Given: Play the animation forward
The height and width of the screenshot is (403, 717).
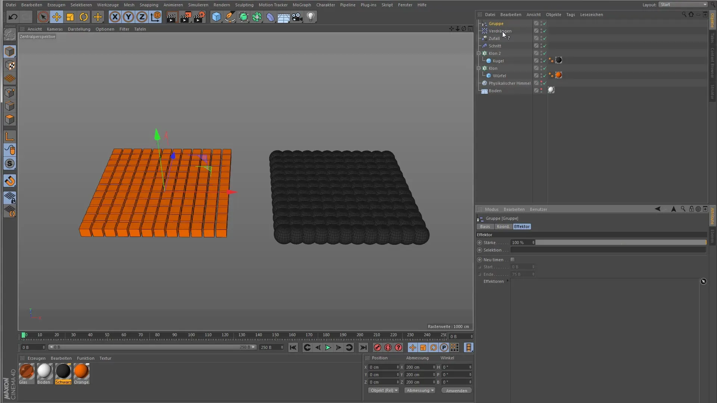Looking at the screenshot, I should (x=328, y=347).
